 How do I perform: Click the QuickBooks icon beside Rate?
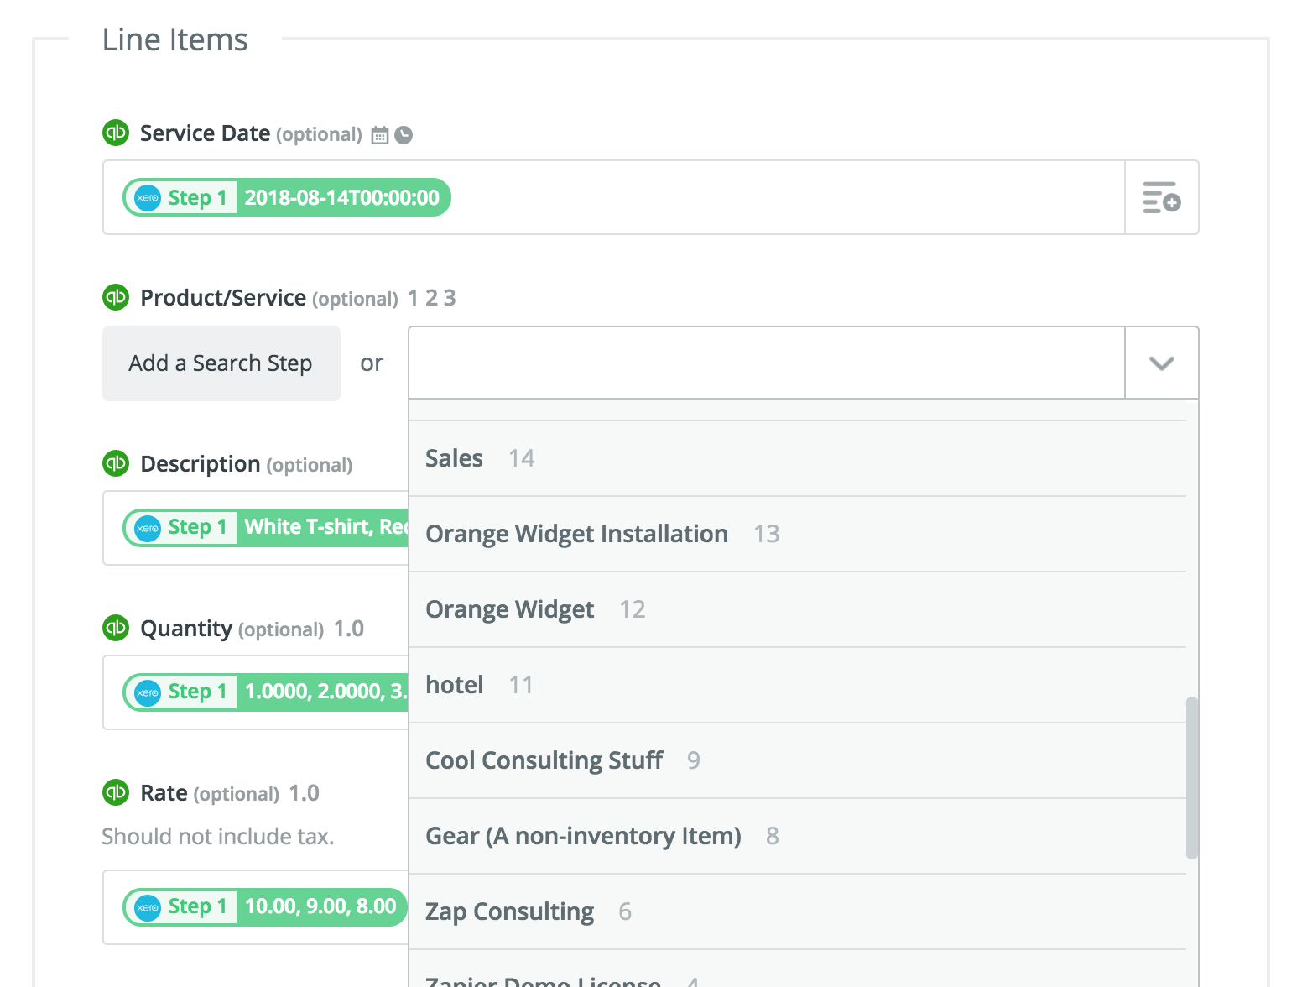tap(116, 792)
